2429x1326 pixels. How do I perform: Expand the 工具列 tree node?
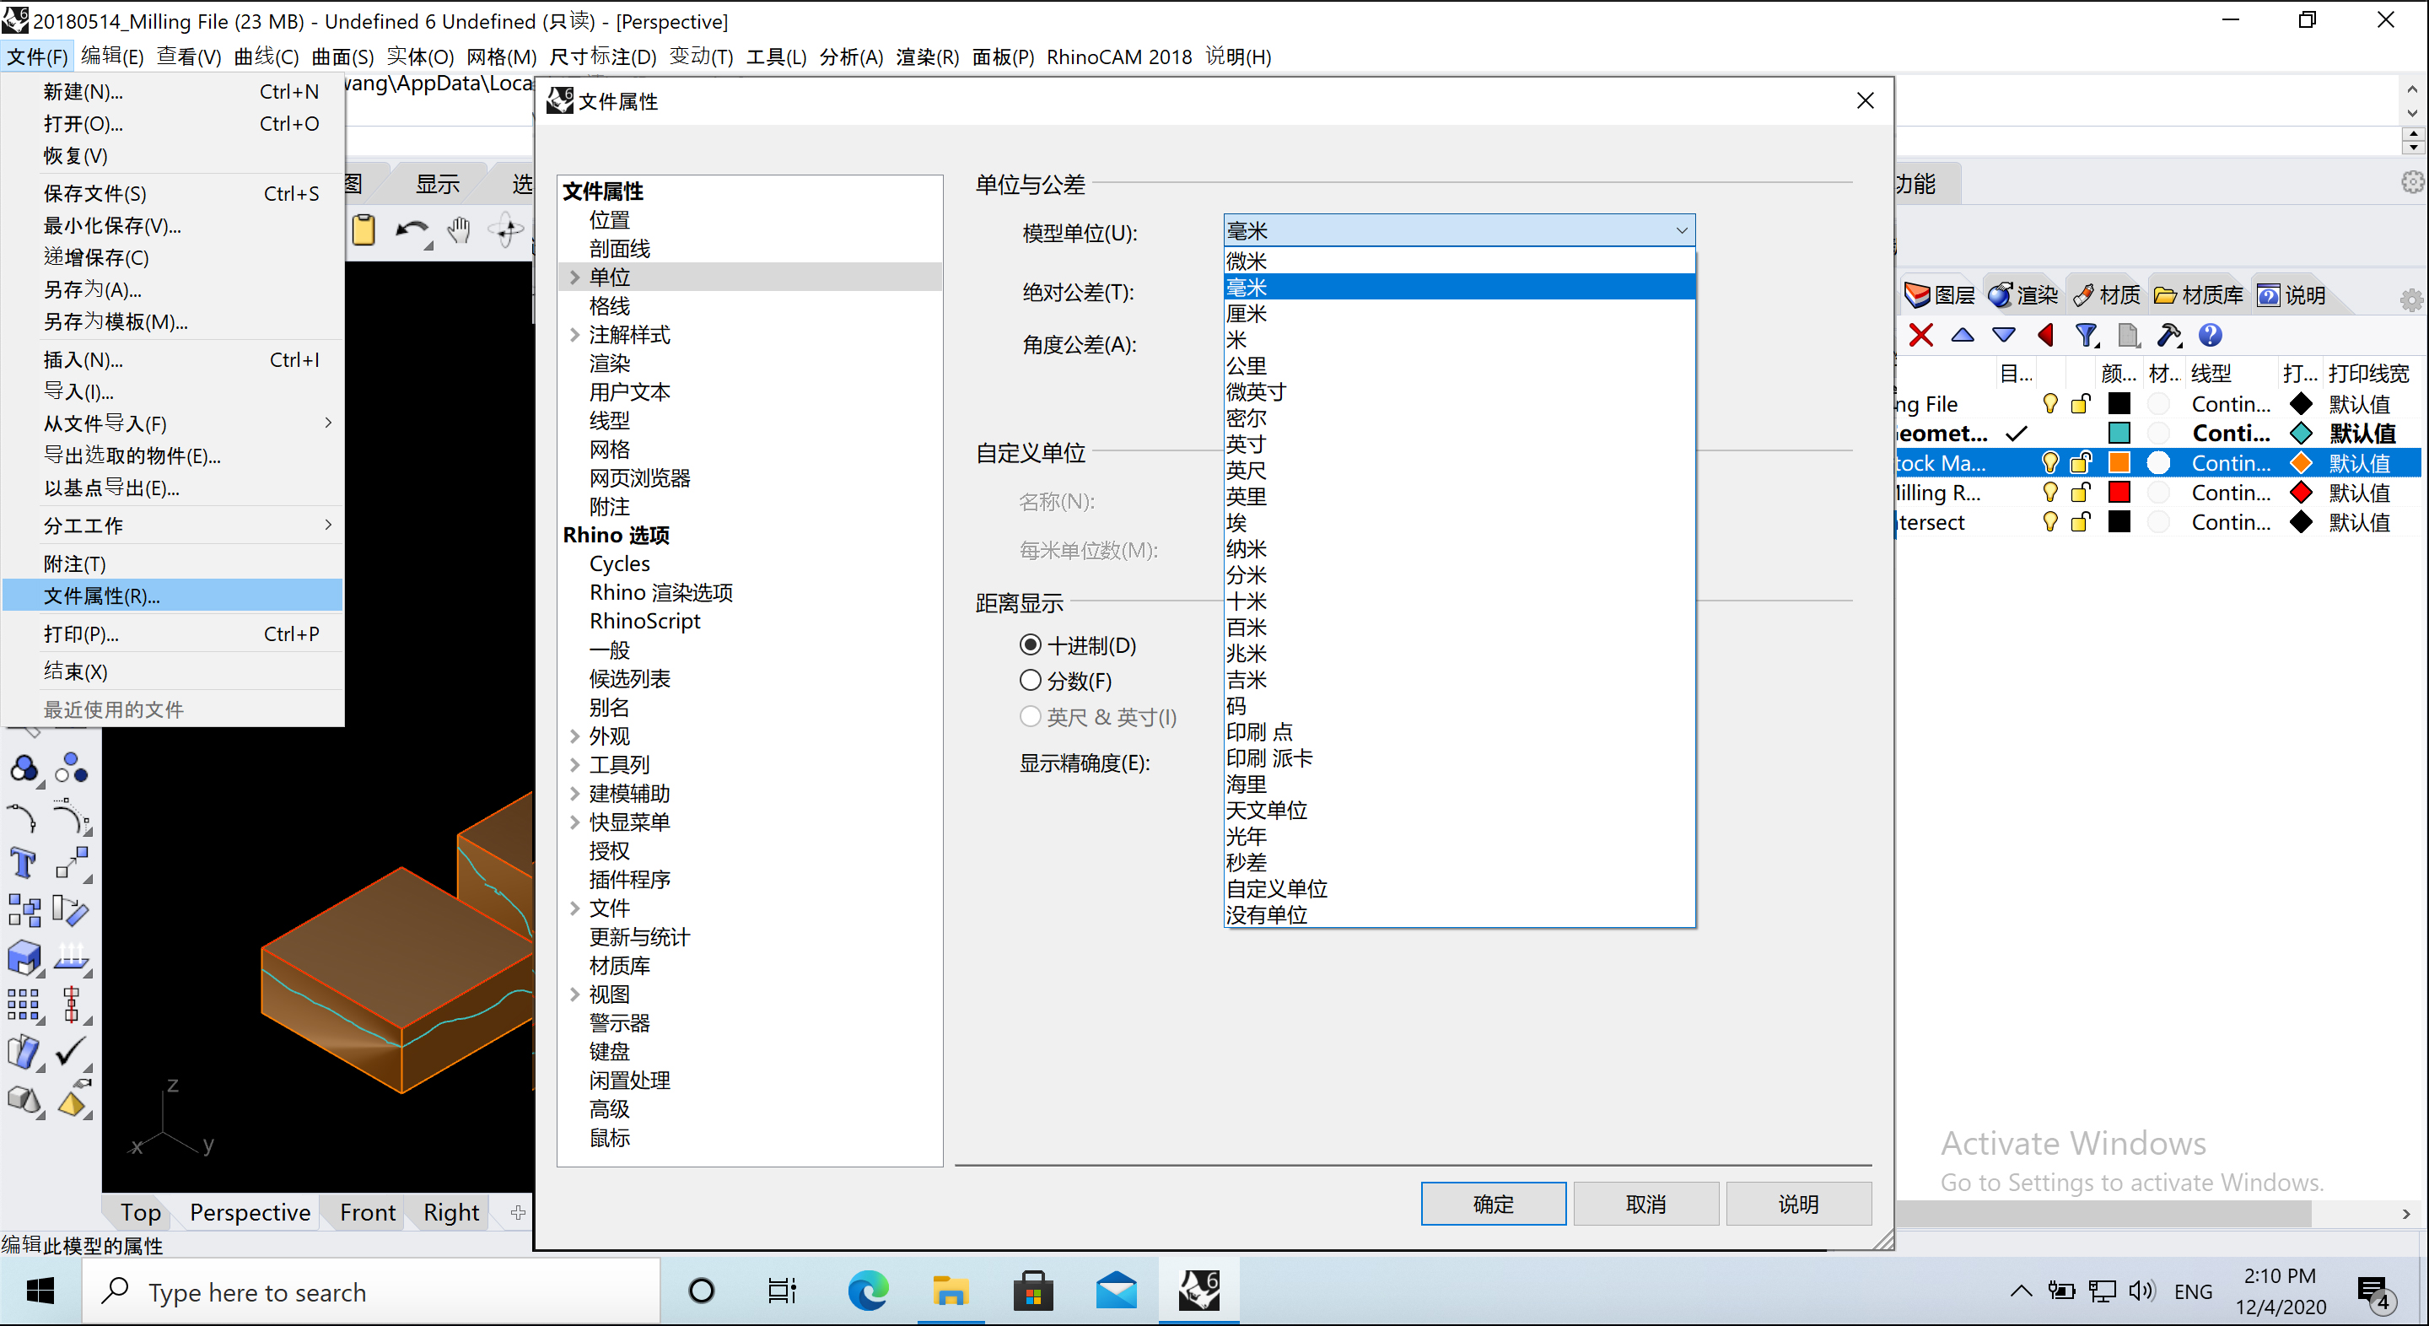coord(574,764)
